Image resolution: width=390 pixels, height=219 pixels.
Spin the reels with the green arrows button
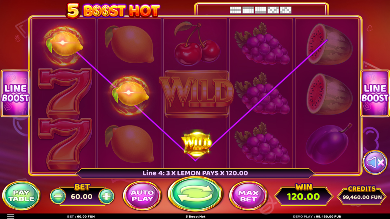point(195,194)
